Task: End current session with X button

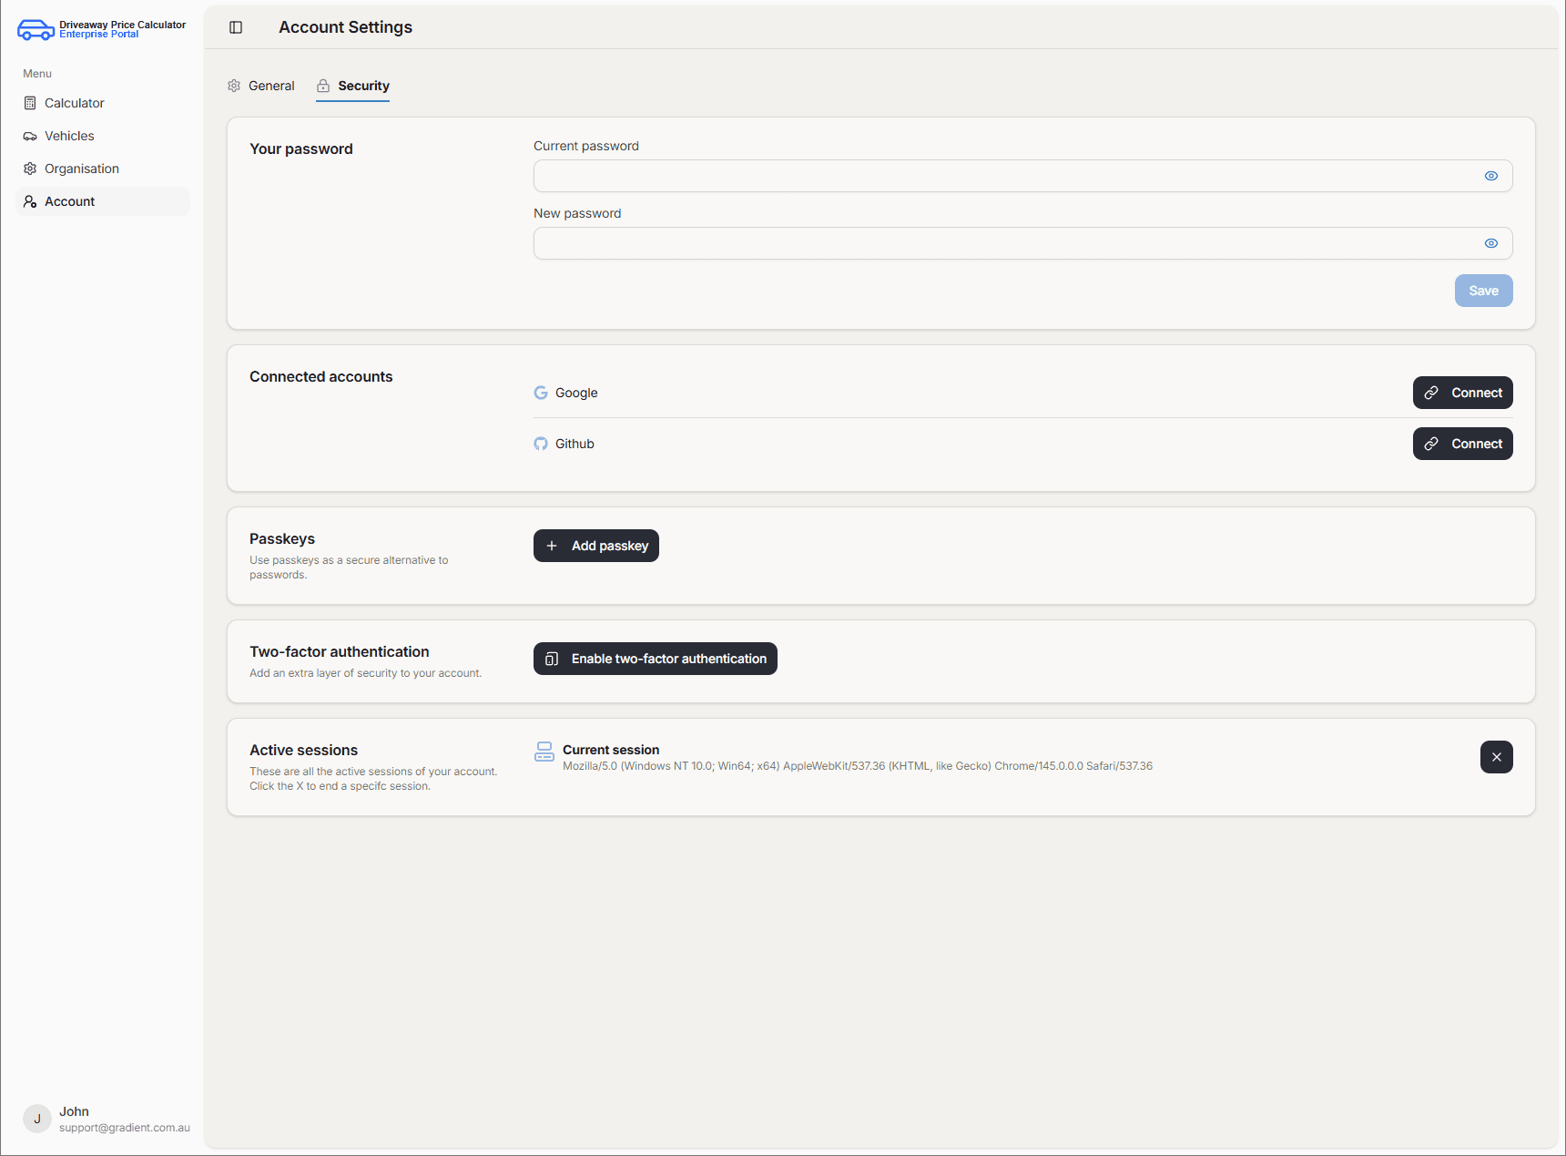Action: [x=1496, y=757]
